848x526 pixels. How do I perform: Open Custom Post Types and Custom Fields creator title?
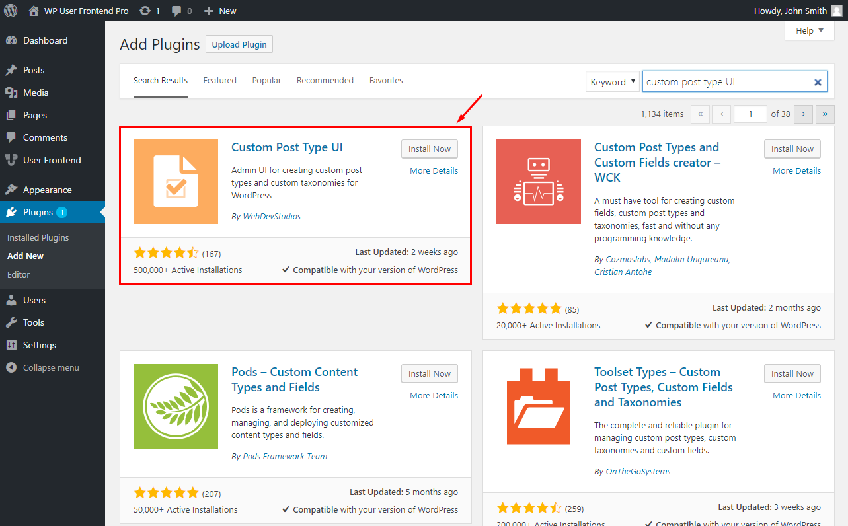(x=658, y=163)
